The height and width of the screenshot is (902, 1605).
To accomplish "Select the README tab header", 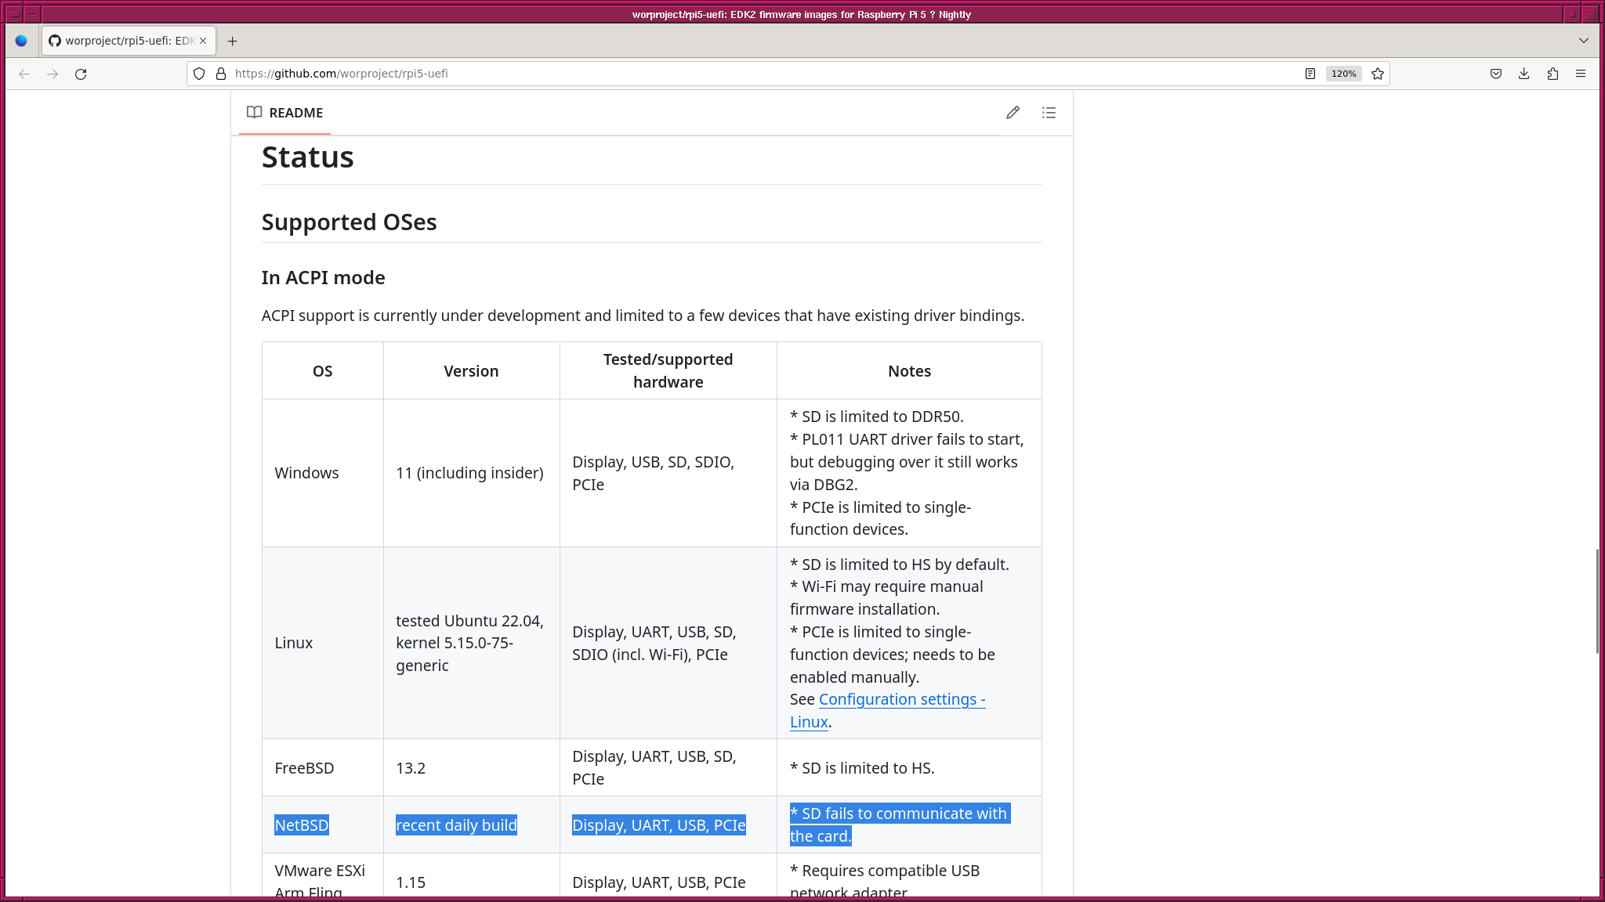I will click(x=285, y=113).
